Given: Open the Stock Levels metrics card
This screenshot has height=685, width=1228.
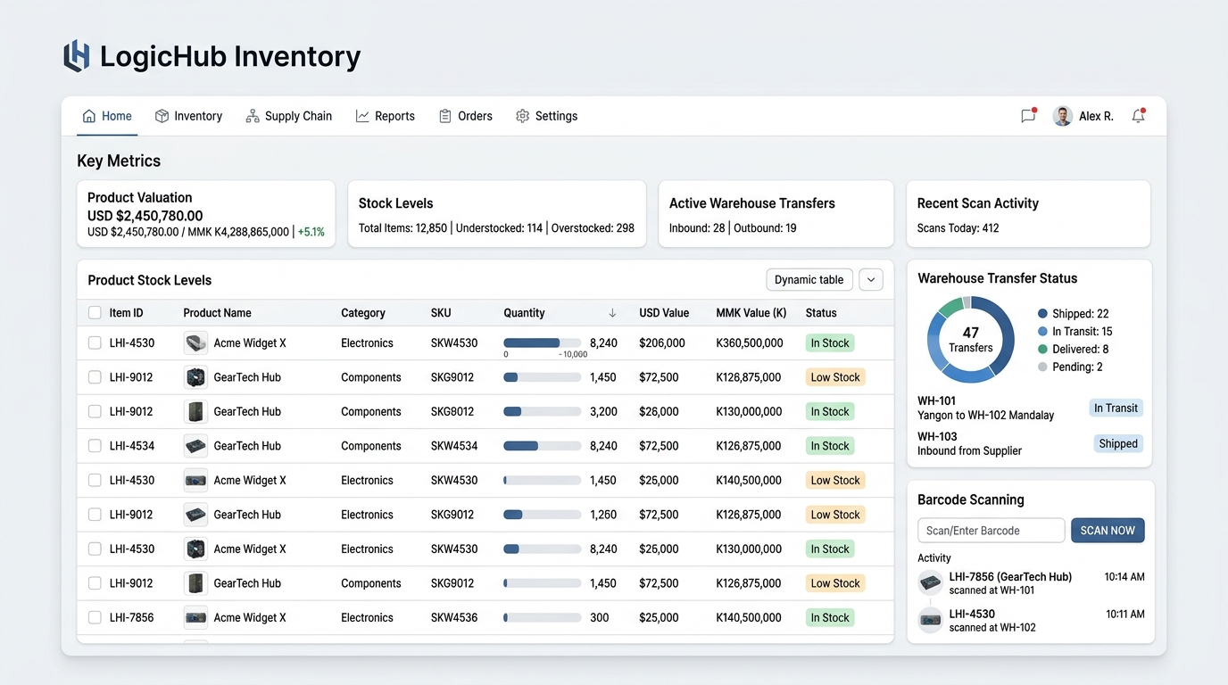Looking at the screenshot, I should (497, 214).
